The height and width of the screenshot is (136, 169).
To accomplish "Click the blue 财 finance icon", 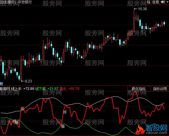I will (1, 84).
